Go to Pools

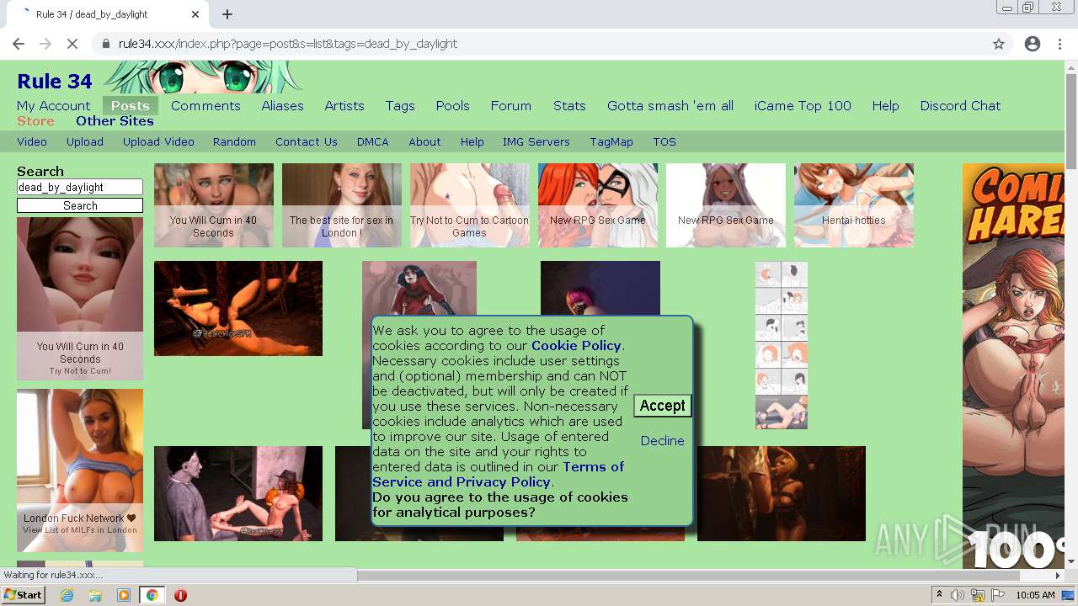tap(452, 106)
